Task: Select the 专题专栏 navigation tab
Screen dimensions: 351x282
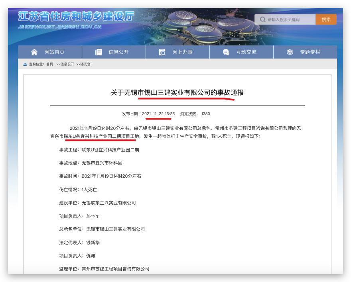Action: point(310,52)
